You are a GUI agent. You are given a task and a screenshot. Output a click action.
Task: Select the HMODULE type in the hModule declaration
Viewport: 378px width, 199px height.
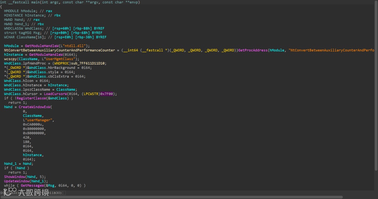pos(11,11)
